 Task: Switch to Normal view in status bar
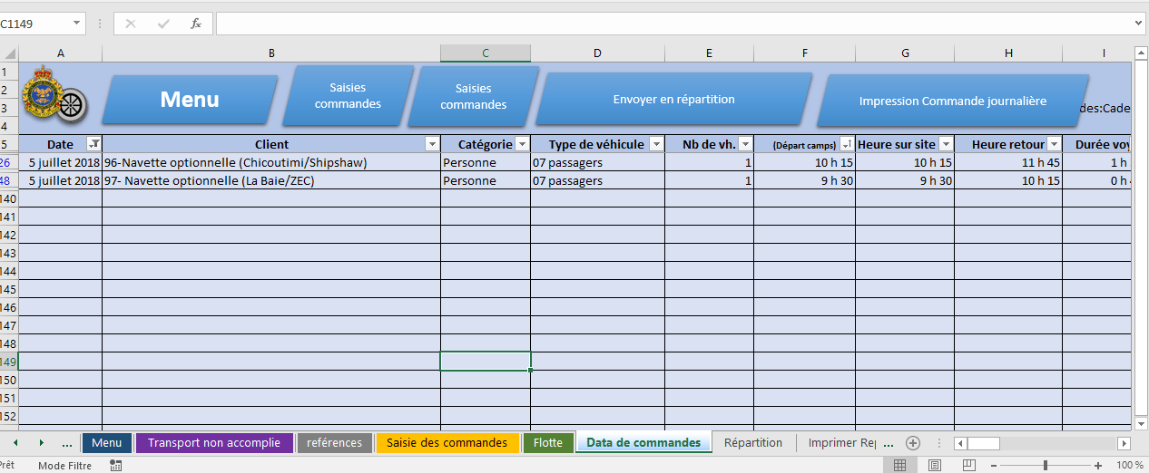point(899,465)
